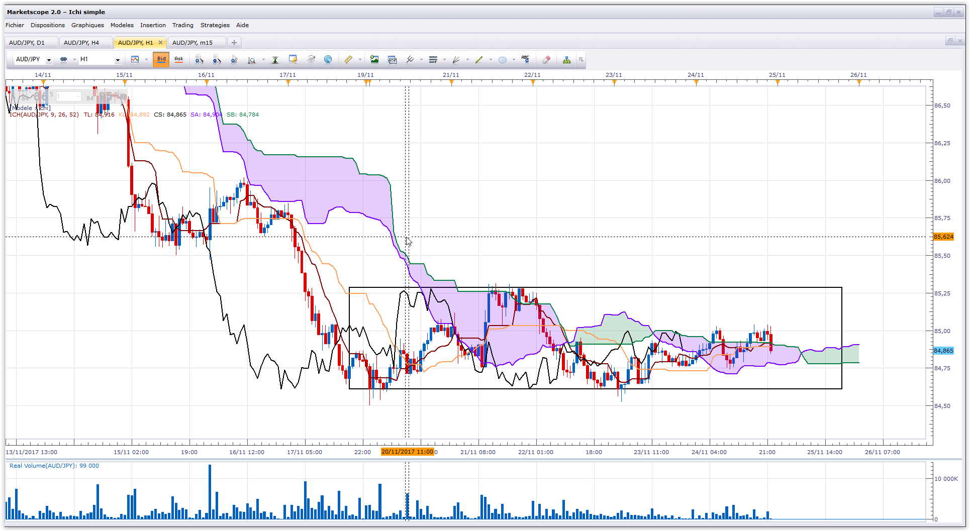Click the CS: 84,865 indicator value

pos(170,115)
